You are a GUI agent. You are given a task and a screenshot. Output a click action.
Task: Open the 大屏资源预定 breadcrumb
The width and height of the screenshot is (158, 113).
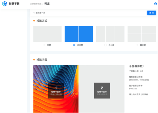click(x=36, y=4)
